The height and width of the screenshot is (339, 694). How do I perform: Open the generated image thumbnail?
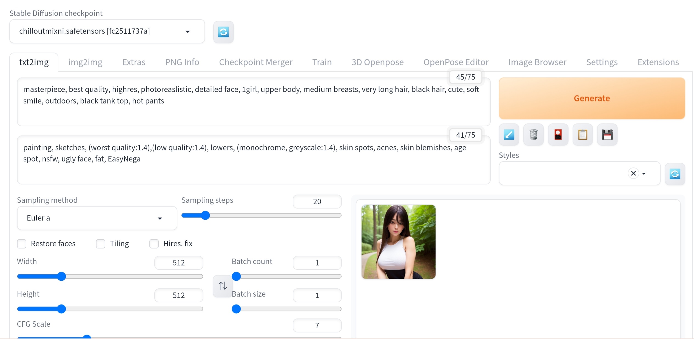click(x=398, y=242)
